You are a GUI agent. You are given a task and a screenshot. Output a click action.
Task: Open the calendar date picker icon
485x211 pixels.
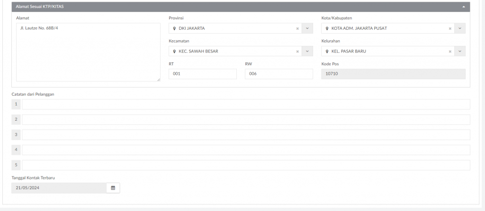point(113,188)
